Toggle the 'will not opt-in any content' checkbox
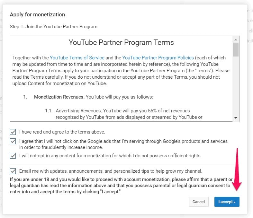 coord(13,156)
